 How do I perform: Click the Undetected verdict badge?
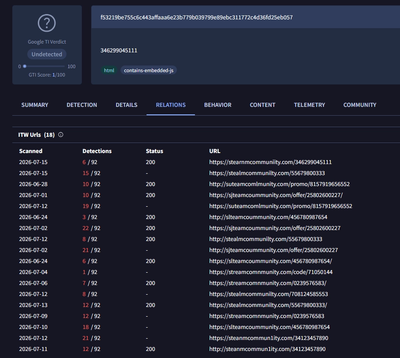click(x=47, y=54)
